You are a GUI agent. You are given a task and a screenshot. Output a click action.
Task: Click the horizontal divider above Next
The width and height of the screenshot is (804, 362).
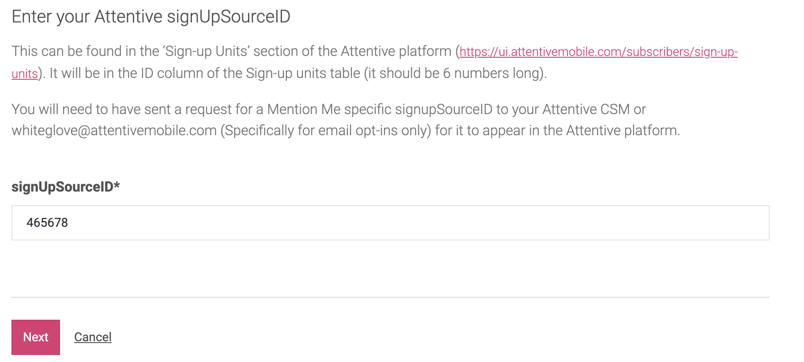pos(390,297)
